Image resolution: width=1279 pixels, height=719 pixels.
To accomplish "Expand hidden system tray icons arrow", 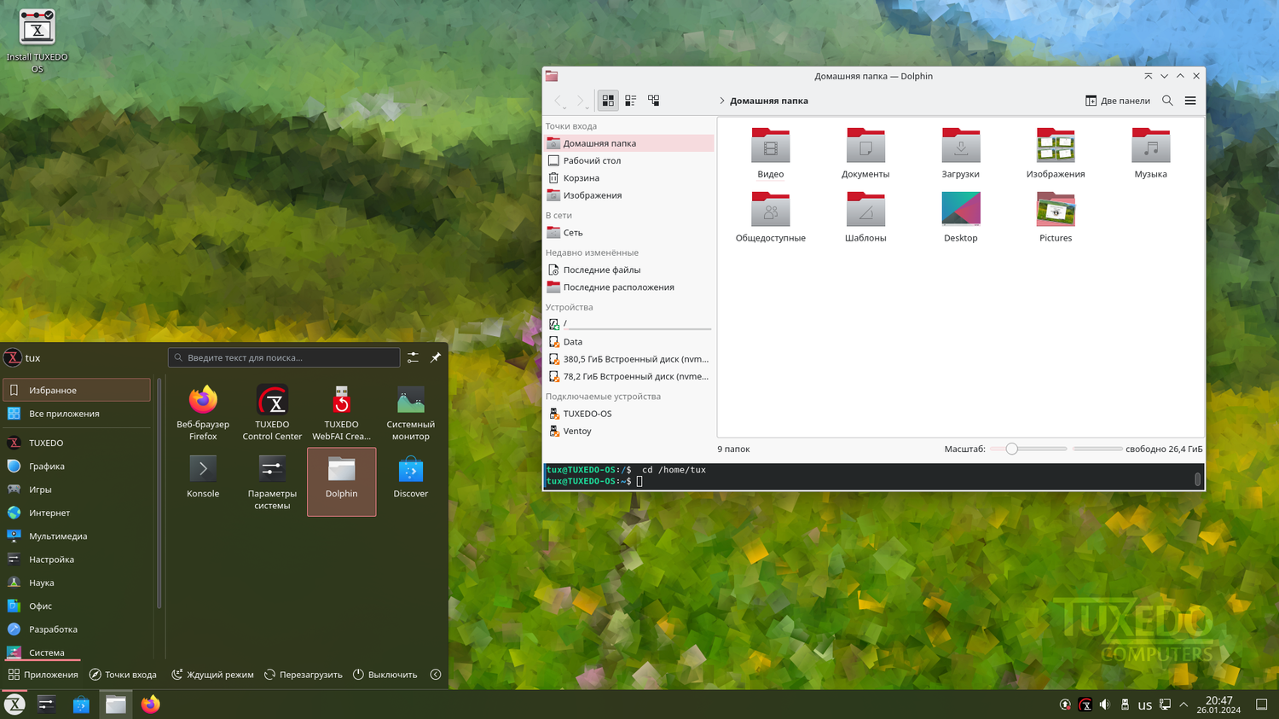I will 1184,705.
